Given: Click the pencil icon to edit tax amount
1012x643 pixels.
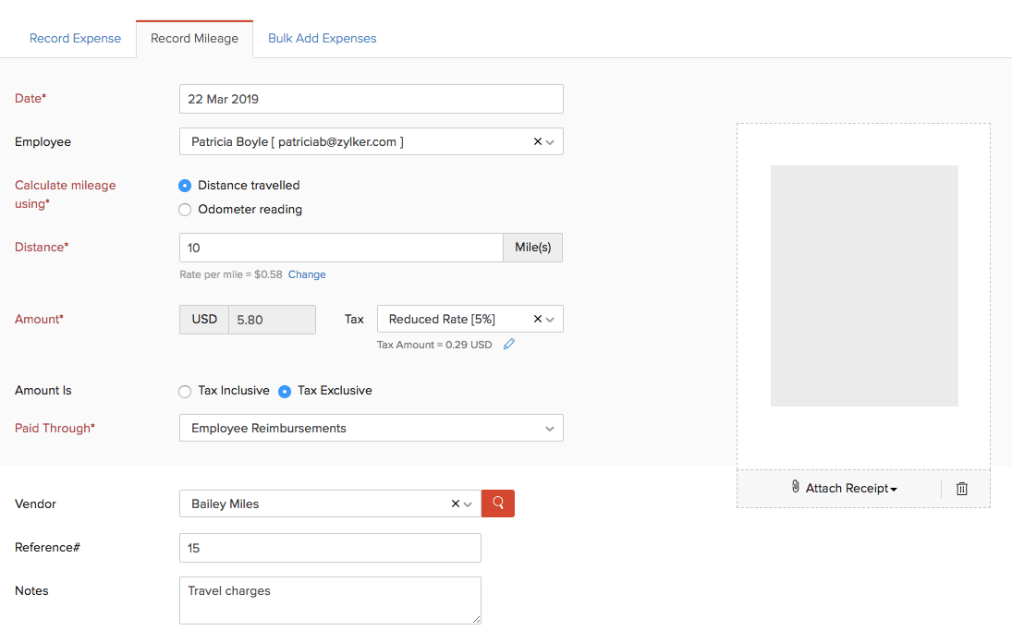Looking at the screenshot, I should pos(509,345).
